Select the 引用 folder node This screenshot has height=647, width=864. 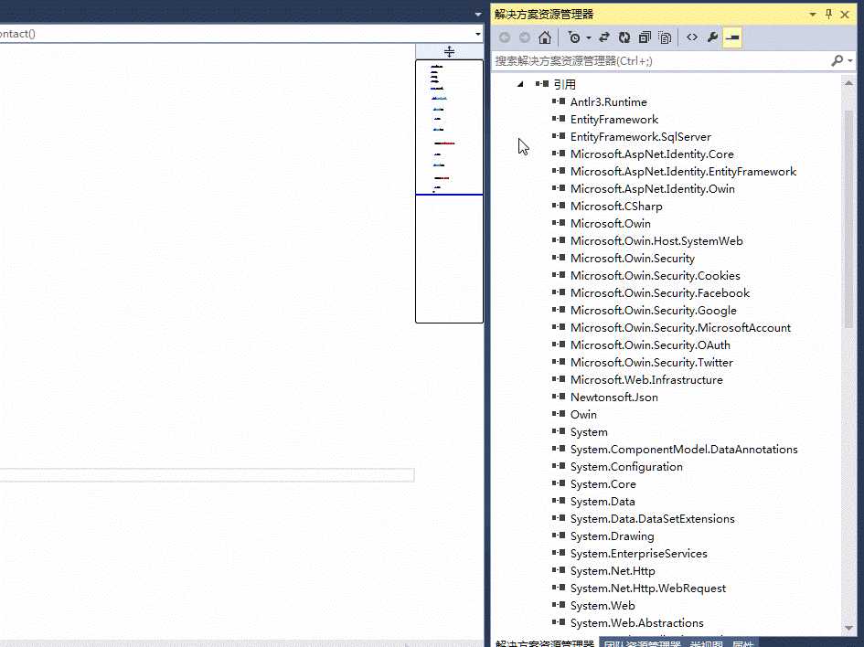click(x=564, y=84)
